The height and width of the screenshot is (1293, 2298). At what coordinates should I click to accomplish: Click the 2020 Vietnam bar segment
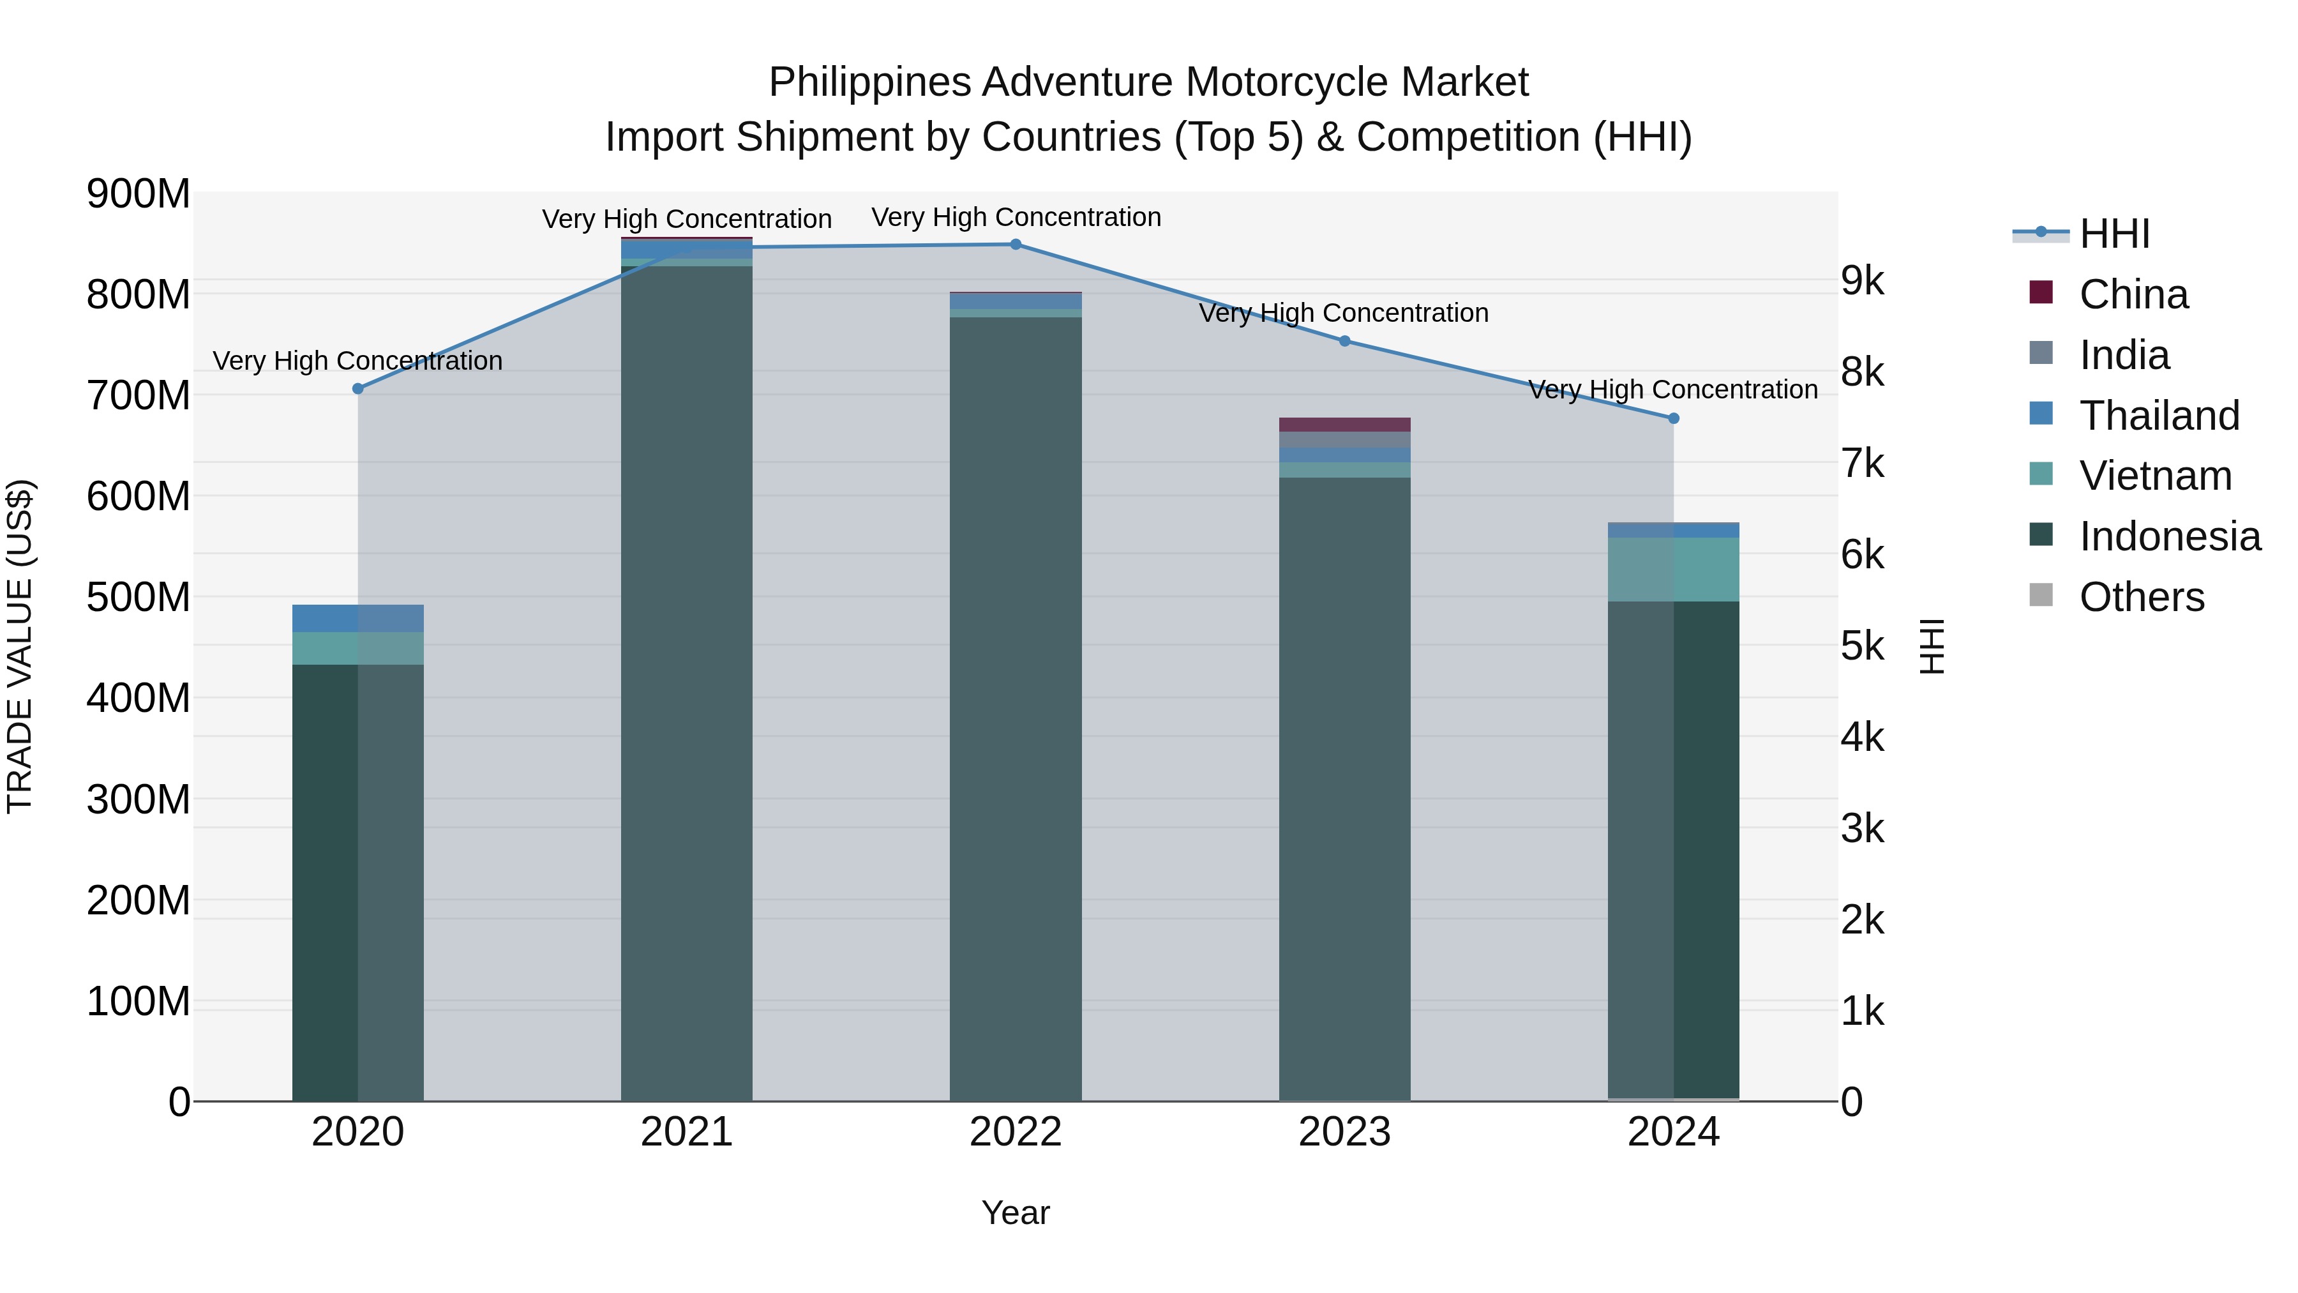pos(357,649)
